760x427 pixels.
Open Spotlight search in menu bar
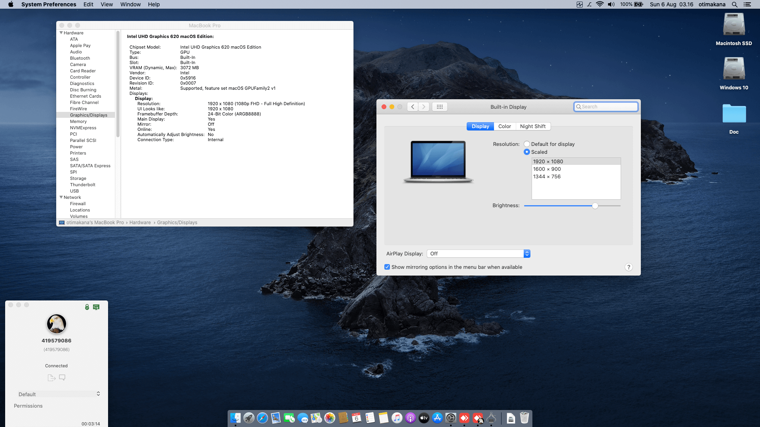[x=735, y=4]
